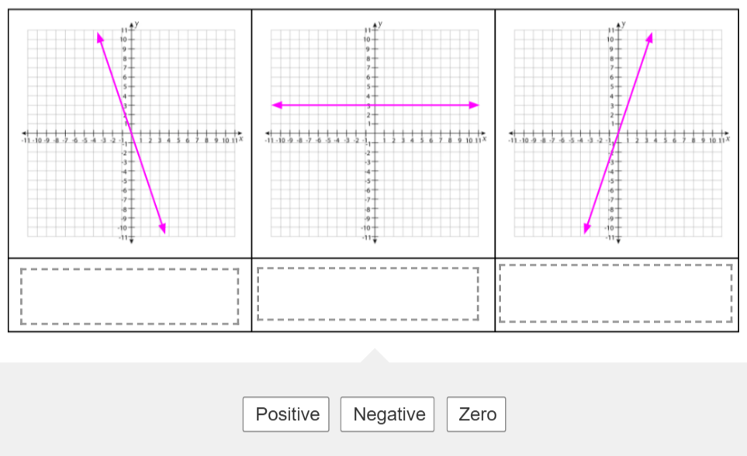Image resolution: width=747 pixels, height=456 pixels.
Task: Select the empty drop box under the third graph
Action: (x=615, y=293)
